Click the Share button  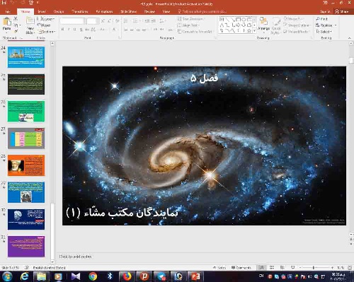pos(342,11)
